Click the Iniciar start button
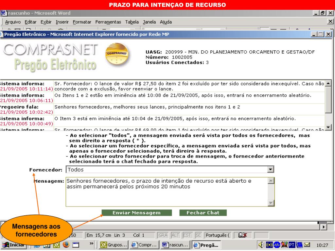The image size is (335, 251). click(14, 245)
